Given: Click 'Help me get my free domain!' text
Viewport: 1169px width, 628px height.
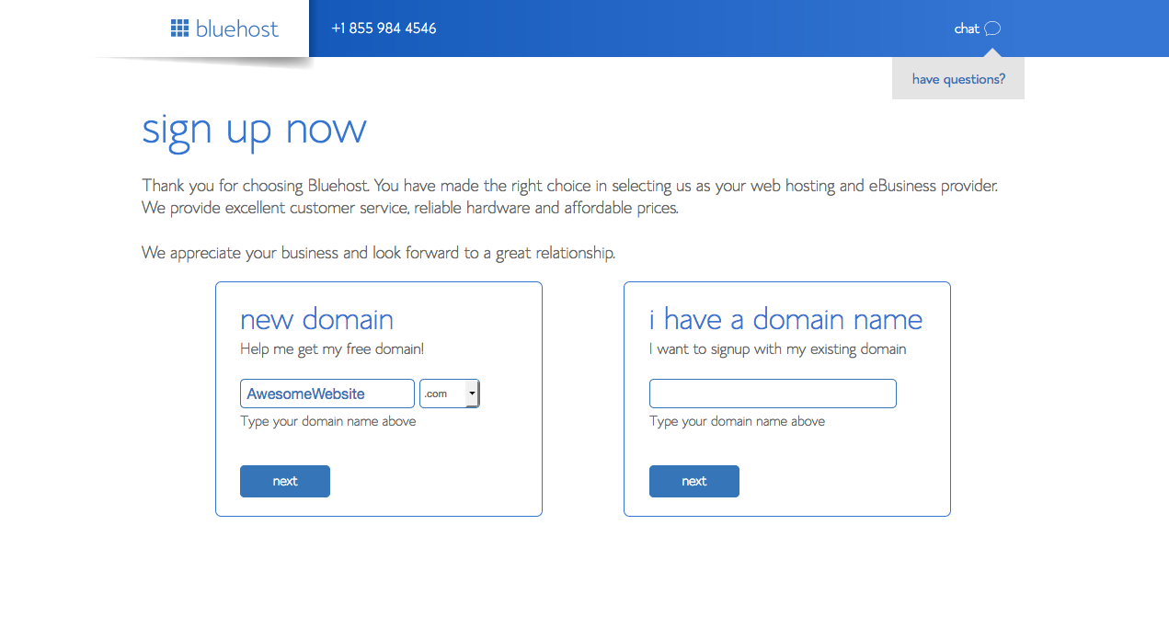Looking at the screenshot, I should [332, 349].
